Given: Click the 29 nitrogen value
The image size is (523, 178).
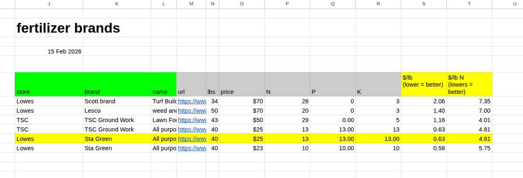Looking at the screenshot, I should (287, 120).
